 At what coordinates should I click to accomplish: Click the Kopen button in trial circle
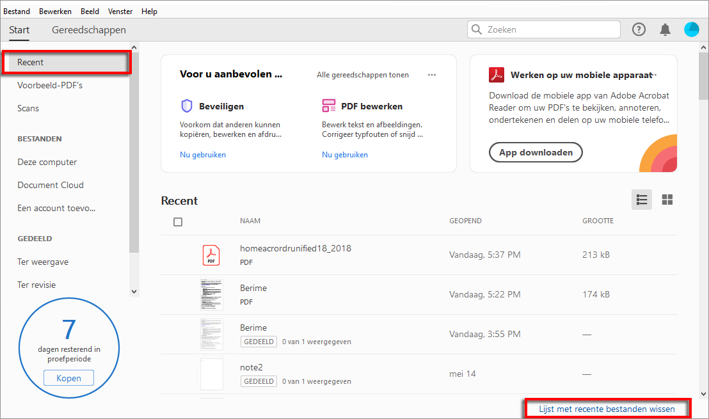[x=68, y=378]
